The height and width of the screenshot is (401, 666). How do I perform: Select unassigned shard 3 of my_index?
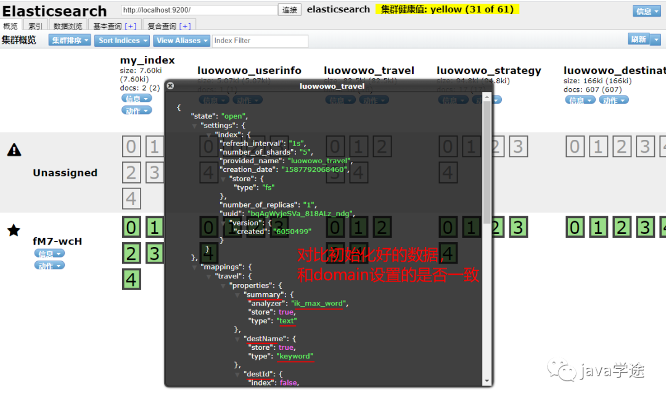click(155, 172)
